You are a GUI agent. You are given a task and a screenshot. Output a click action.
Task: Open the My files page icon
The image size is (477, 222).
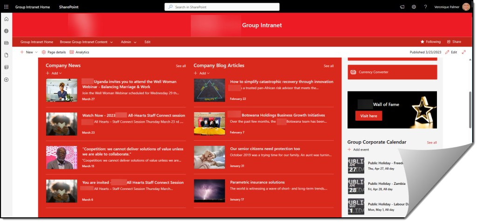pos(6,55)
